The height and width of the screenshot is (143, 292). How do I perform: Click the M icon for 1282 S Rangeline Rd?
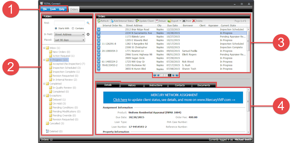click(x=99, y=44)
